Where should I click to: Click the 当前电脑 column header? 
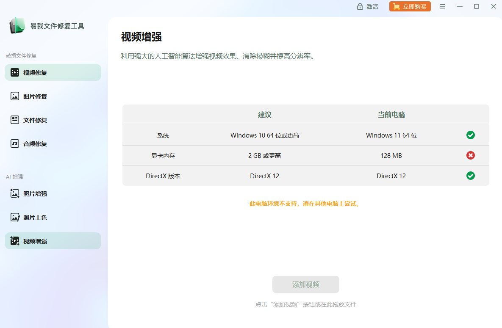point(391,115)
